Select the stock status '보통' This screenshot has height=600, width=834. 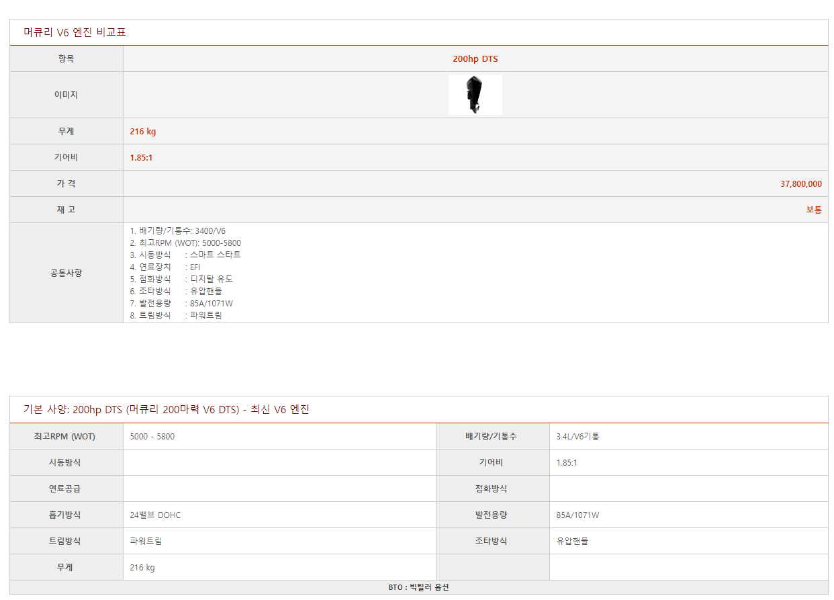click(814, 210)
